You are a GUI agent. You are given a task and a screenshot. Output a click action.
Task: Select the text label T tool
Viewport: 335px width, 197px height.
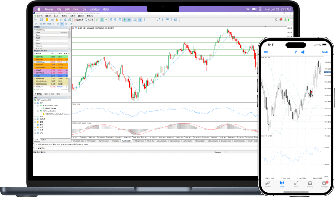pos(171,20)
